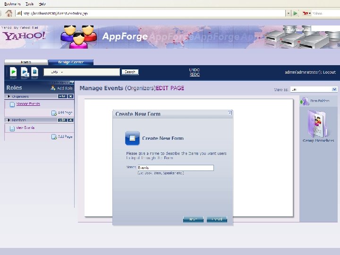Click the Cancel button in dialog

coord(217,220)
